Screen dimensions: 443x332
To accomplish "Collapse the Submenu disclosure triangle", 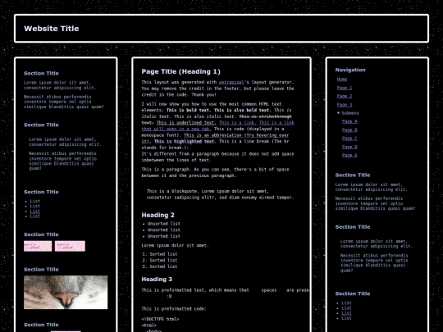I will click(x=339, y=113).
